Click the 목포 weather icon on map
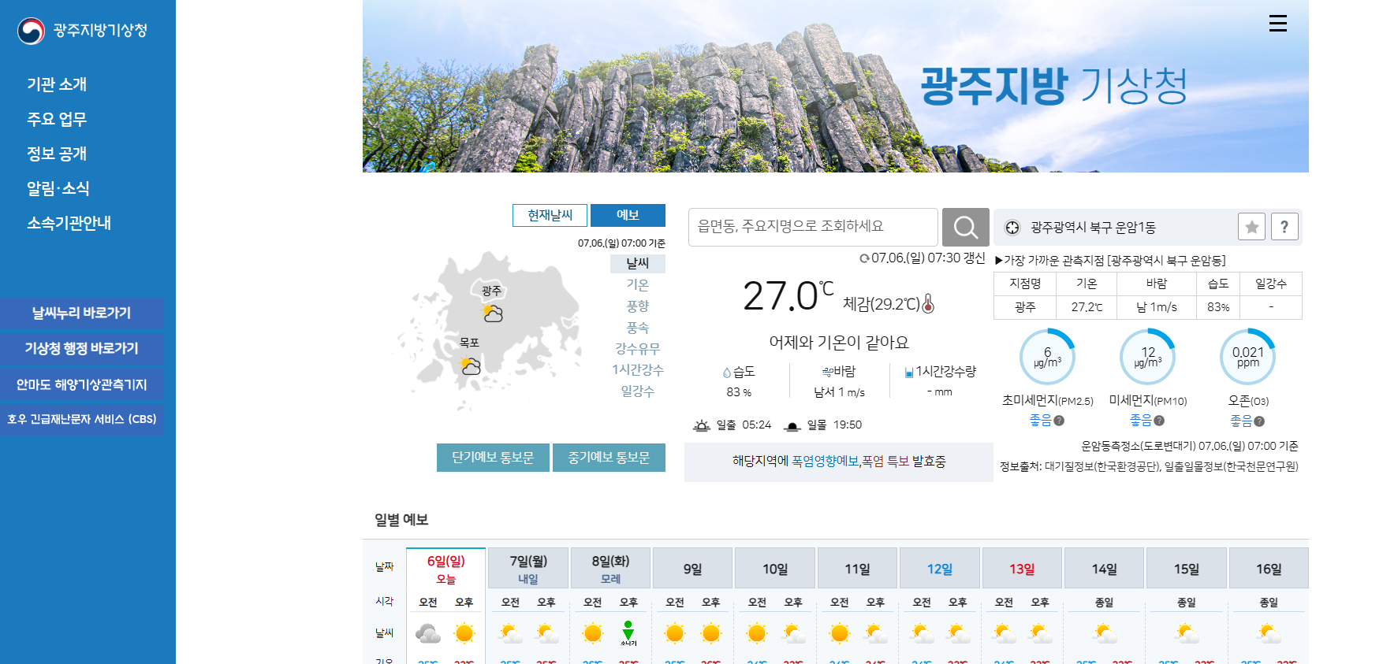 tap(470, 365)
